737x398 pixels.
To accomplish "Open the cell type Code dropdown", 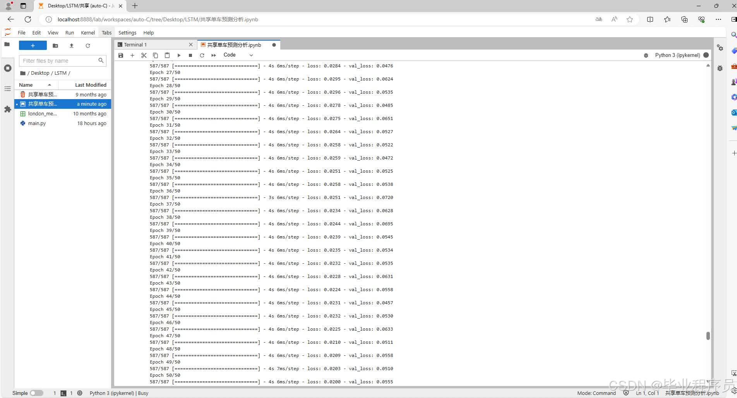I will pos(238,55).
